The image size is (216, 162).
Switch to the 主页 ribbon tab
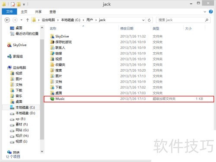(24, 12)
